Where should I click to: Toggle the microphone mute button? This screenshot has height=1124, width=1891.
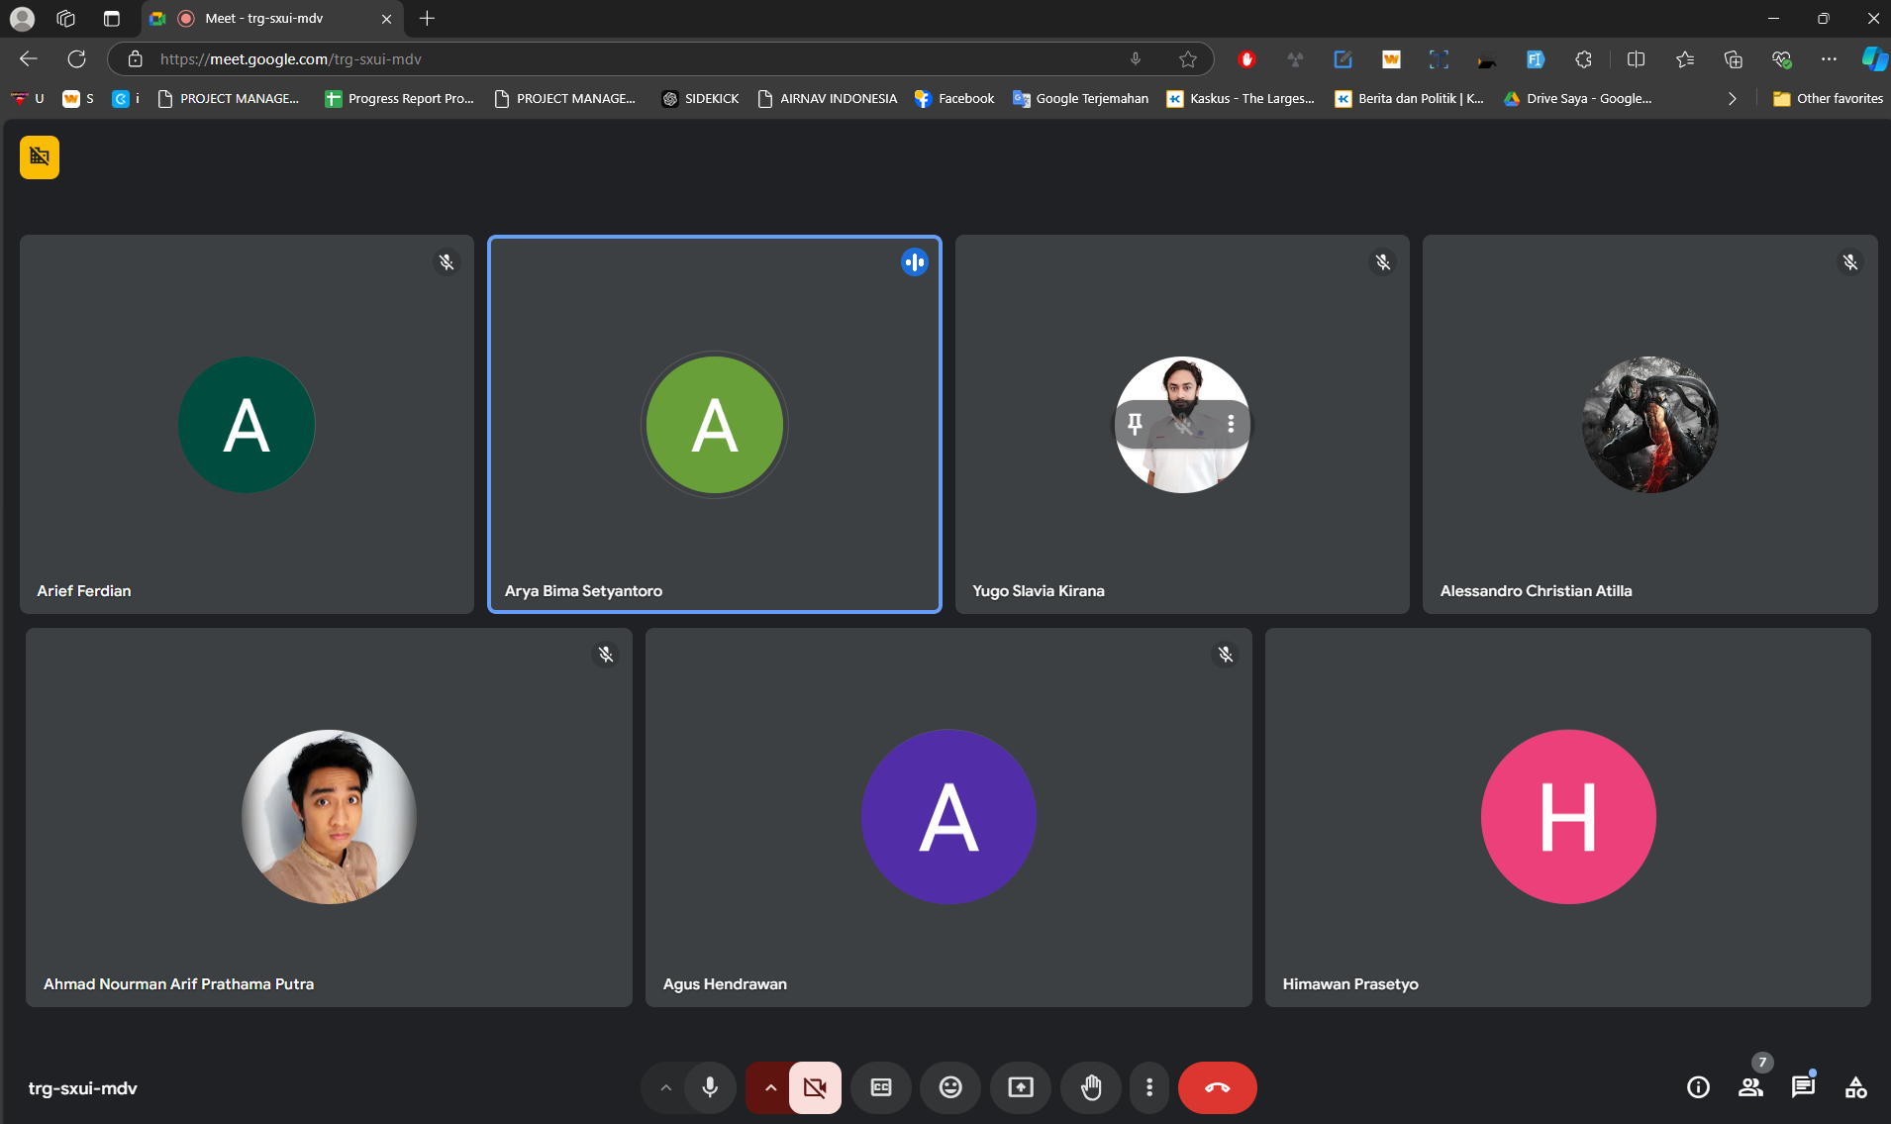point(710,1087)
